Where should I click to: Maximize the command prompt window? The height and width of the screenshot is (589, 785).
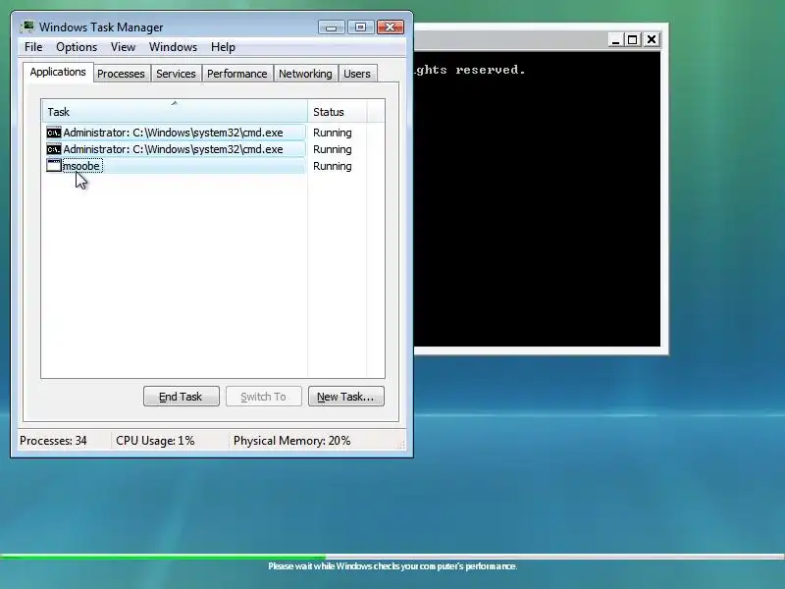tap(633, 39)
